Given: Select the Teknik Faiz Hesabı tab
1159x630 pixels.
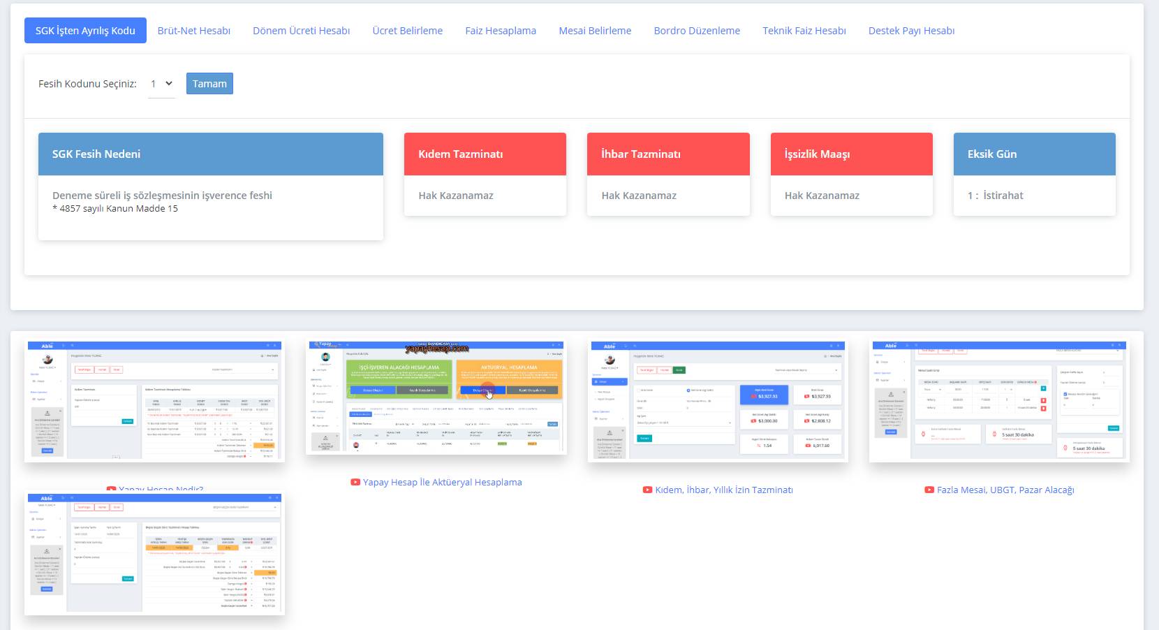Looking at the screenshot, I should [x=804, y=31].
